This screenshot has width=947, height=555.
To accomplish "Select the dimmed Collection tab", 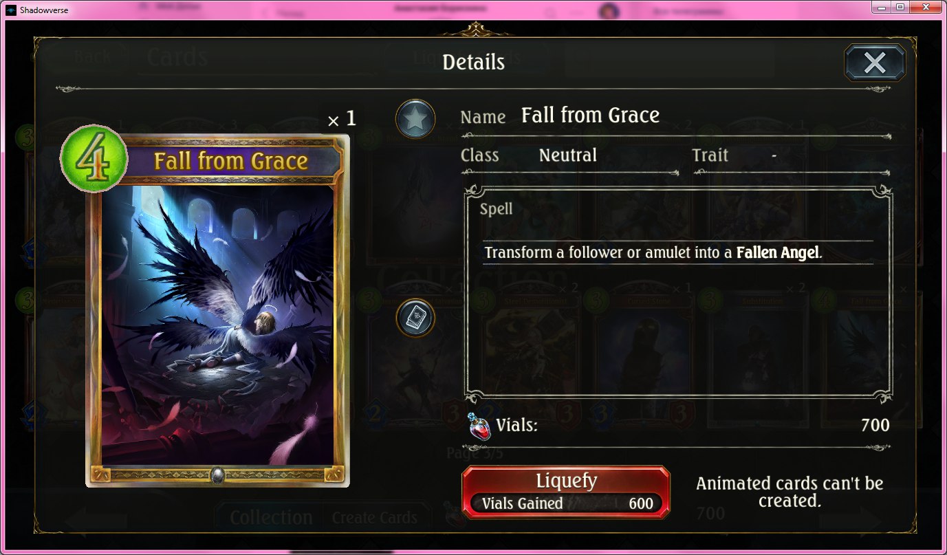I will 271,517.
